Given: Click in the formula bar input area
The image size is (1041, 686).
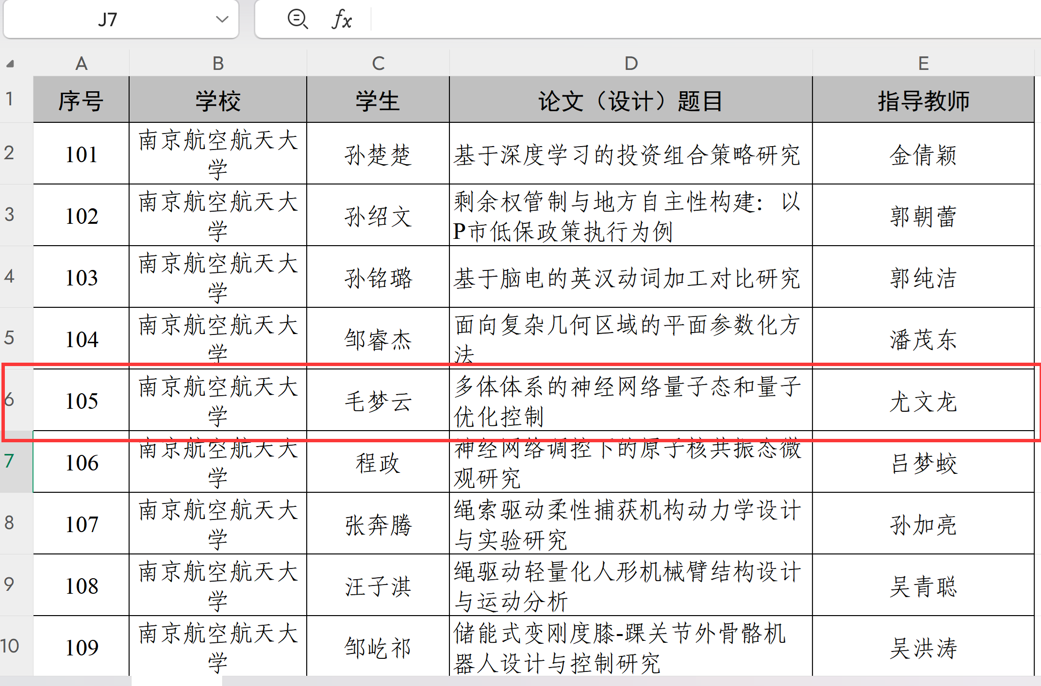Looking at the screenshot, I should tap(679, 19).
